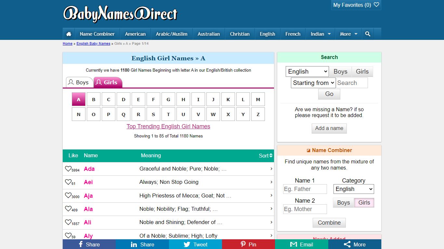Viewport: 444px width, 249px height.
Task: Open the Category dropdown in Name Combiner
Action: coord(354,189)
